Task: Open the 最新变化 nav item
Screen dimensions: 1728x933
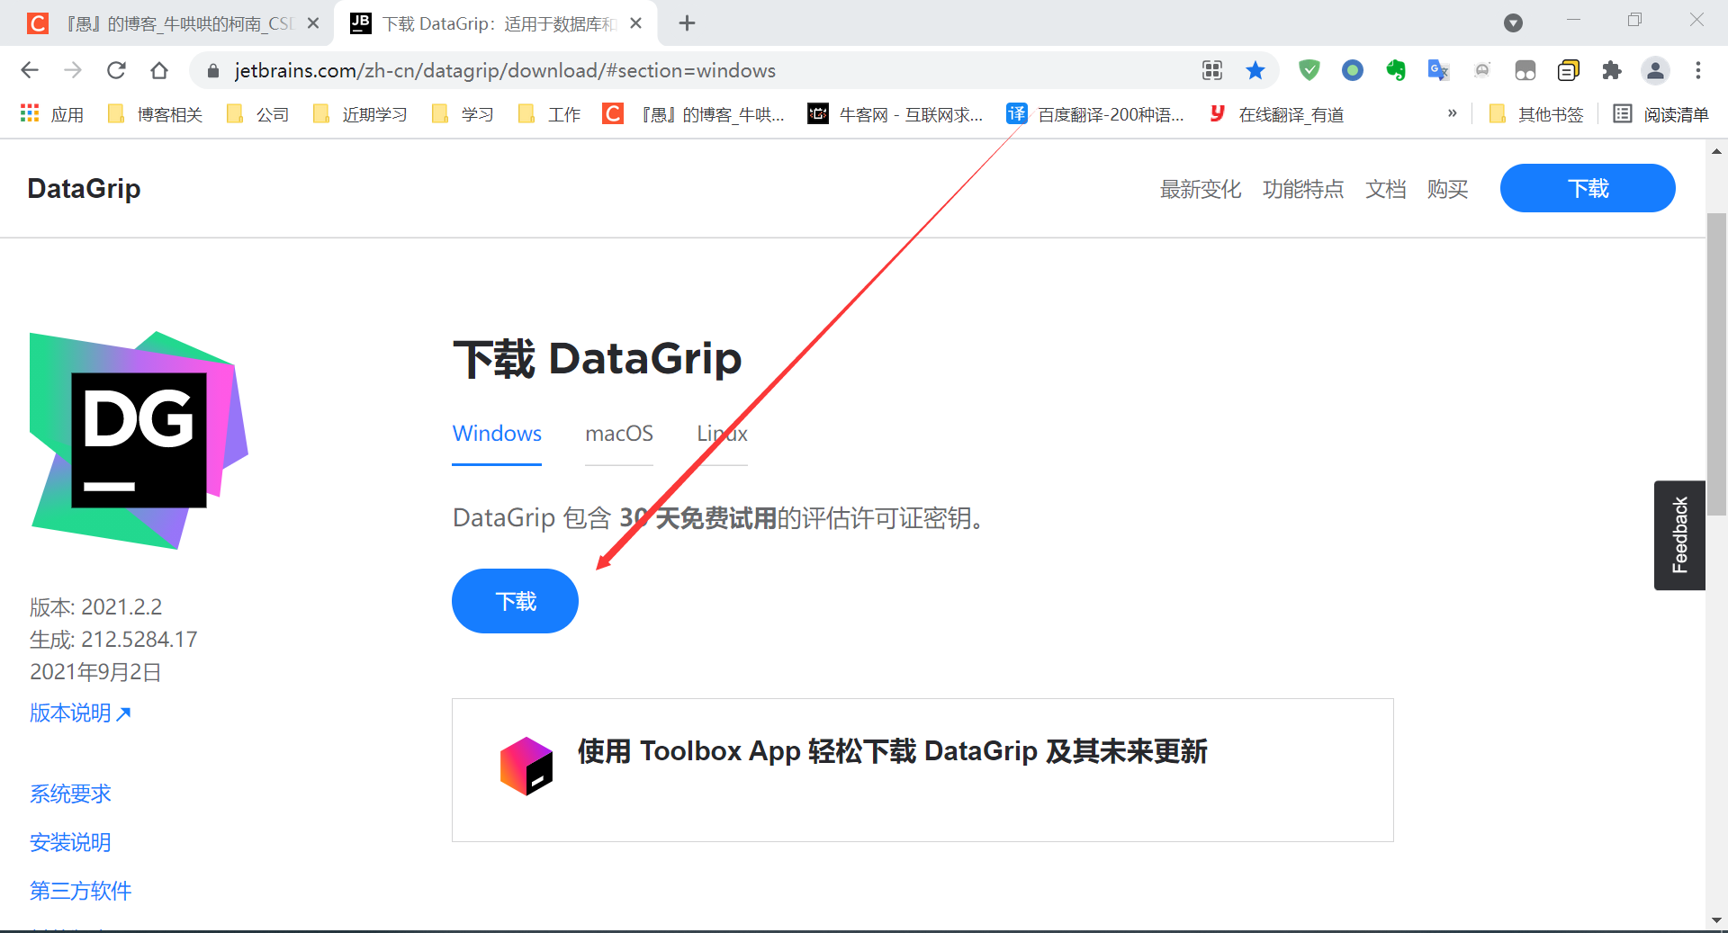Action: [x=1201, y=189]
